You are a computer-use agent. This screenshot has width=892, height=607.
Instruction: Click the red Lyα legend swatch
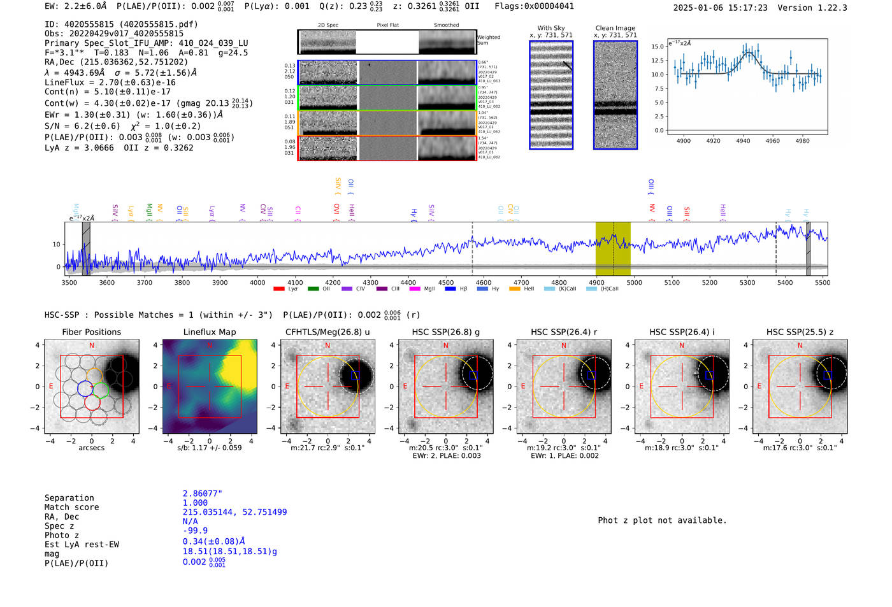point(278,289)
